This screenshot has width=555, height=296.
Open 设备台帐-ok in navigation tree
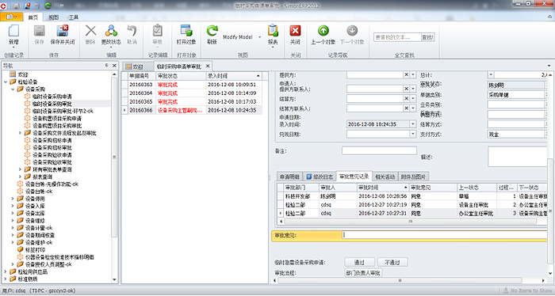(x=39, y=191)
